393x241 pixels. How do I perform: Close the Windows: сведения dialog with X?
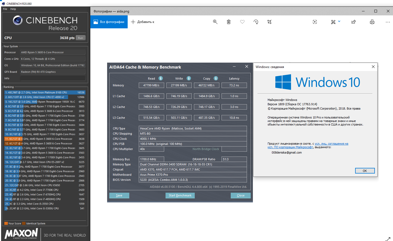pos(373,67)
